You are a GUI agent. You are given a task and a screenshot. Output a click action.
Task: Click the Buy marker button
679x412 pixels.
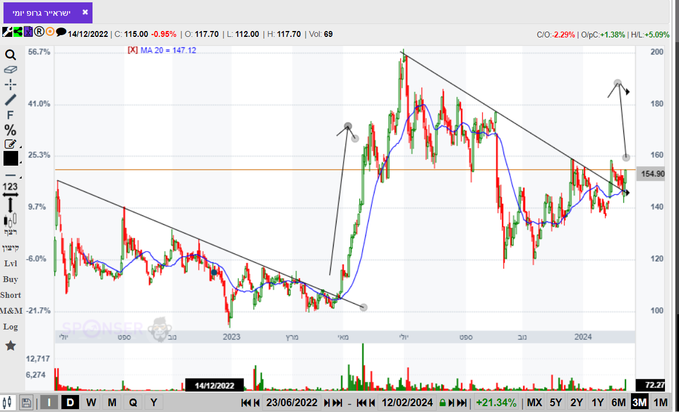coord(11,279)
